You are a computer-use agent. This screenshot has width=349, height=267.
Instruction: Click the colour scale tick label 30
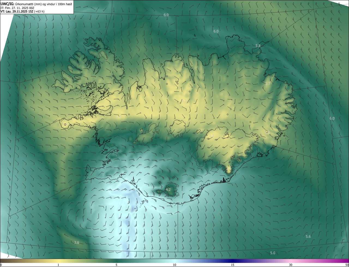pyautogui.click(x=291, y=265)
